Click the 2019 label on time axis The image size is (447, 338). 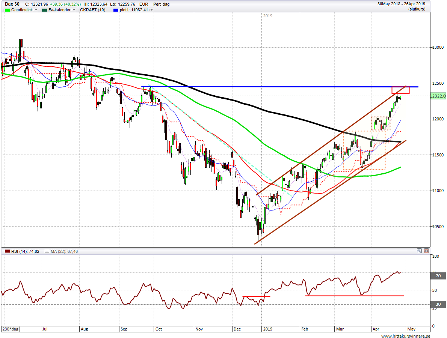[x=268, y=329]
